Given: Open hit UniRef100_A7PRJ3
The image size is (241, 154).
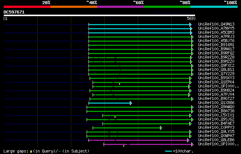Looking at the screenshot, I should (x=216, y=37).
